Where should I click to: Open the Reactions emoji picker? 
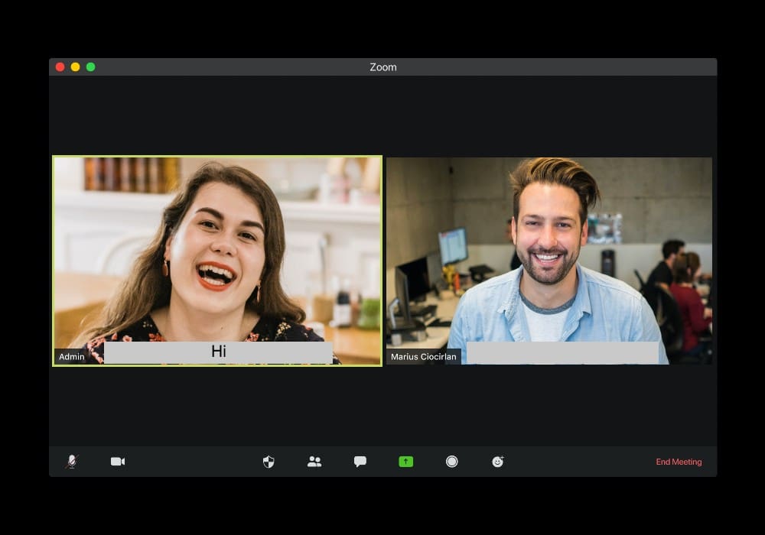pyautogui.click(x=498, y=462)
